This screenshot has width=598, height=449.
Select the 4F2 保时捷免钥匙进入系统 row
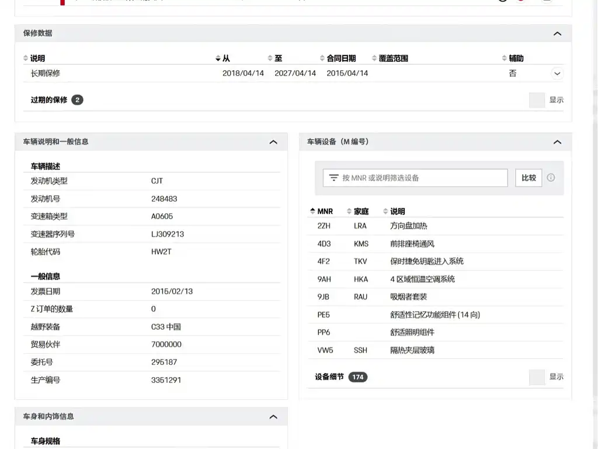click(435, 261)
